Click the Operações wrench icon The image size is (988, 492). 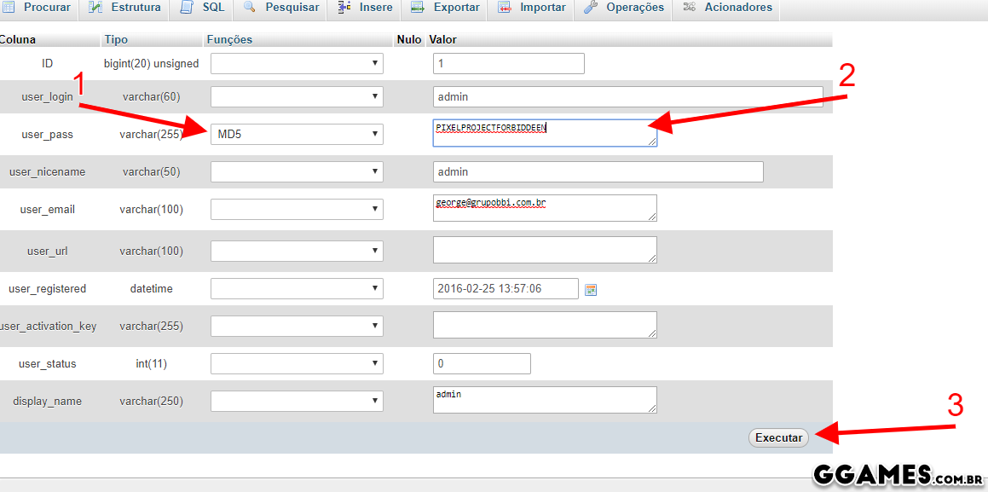591,8
